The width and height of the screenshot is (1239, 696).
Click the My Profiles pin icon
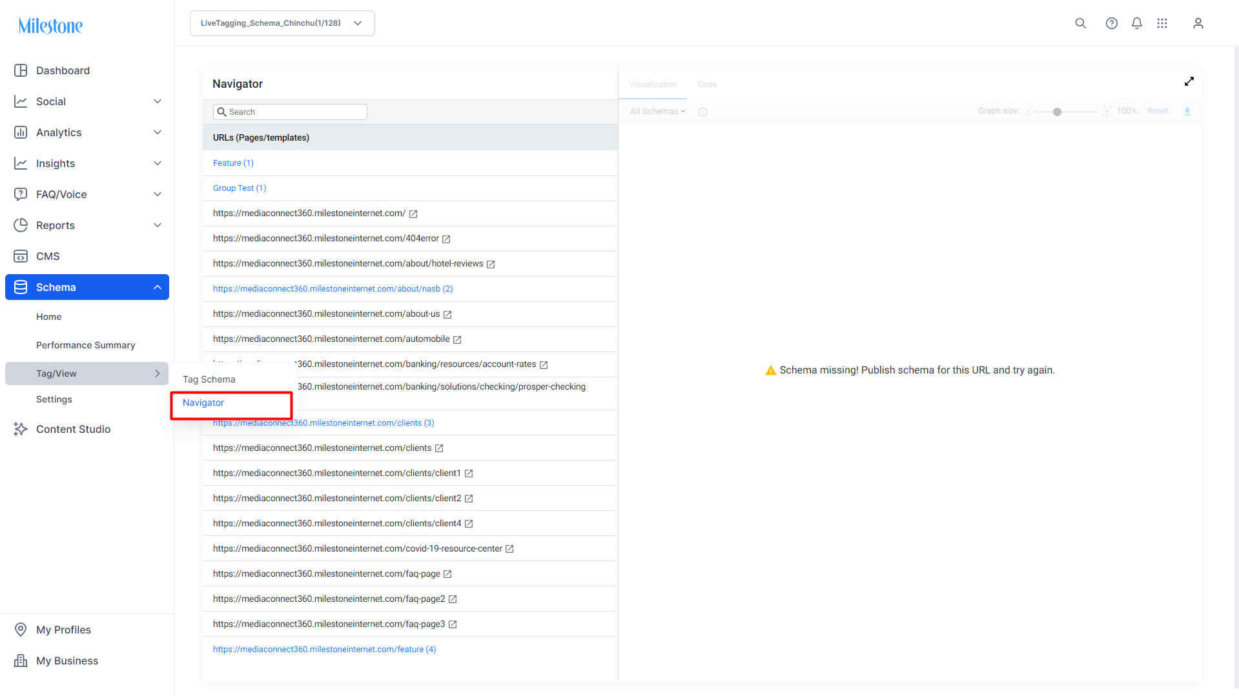point(21,630)
